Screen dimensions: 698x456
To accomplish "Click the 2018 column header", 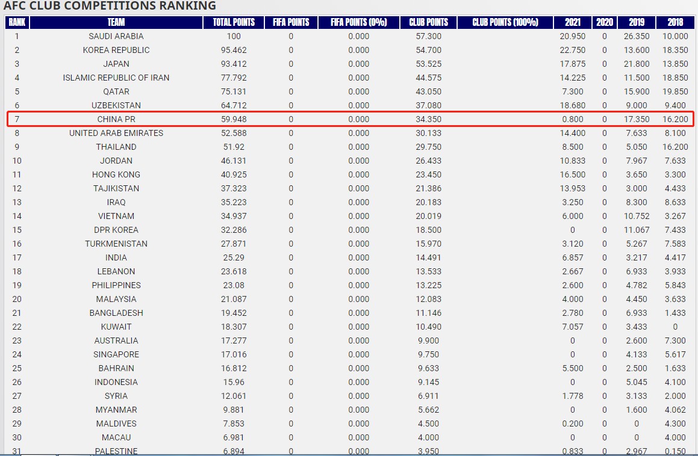I will 675,22.
